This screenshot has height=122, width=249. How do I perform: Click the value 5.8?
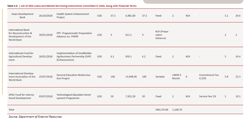click(x=226, y=77)
